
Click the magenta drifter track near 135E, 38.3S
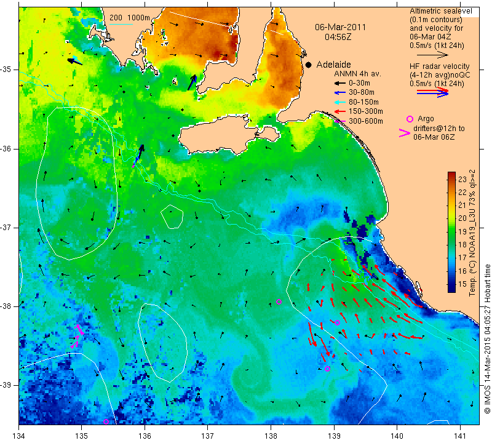point(77,337)
